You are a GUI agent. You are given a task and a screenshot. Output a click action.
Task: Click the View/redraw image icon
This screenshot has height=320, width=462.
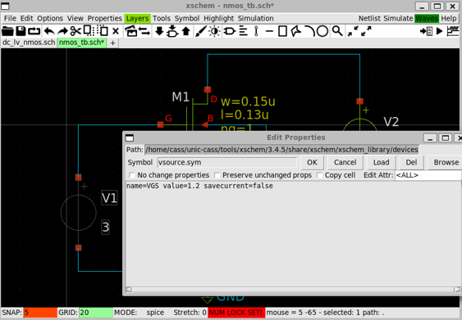click(x=131, y=31)
